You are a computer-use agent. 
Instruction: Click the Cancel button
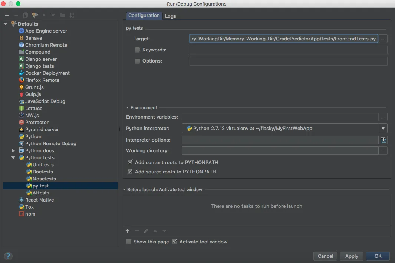click(325, 256)
